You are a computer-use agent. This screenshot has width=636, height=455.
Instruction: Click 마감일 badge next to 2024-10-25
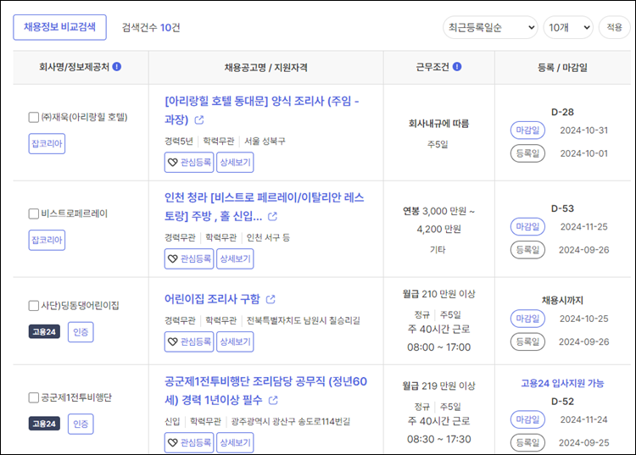[527, 319]
